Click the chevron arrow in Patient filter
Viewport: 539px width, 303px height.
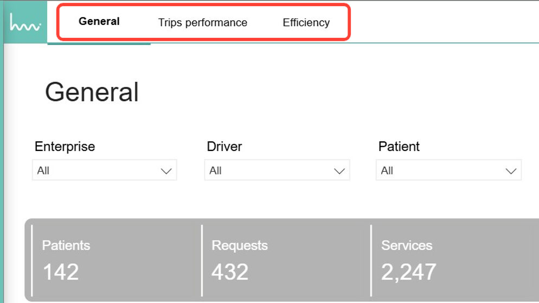tap(511, 171)
